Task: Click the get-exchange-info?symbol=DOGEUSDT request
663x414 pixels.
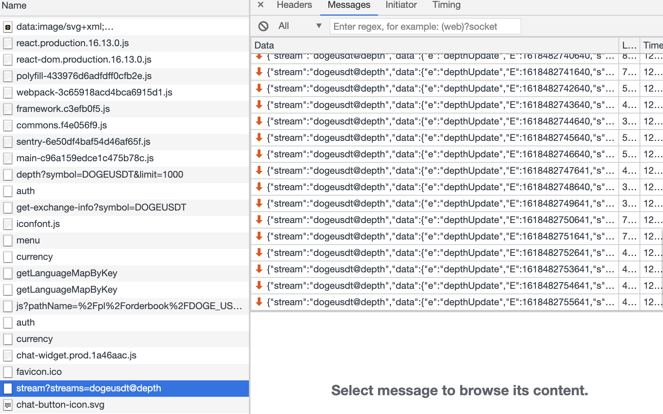Action: (101, 207)
